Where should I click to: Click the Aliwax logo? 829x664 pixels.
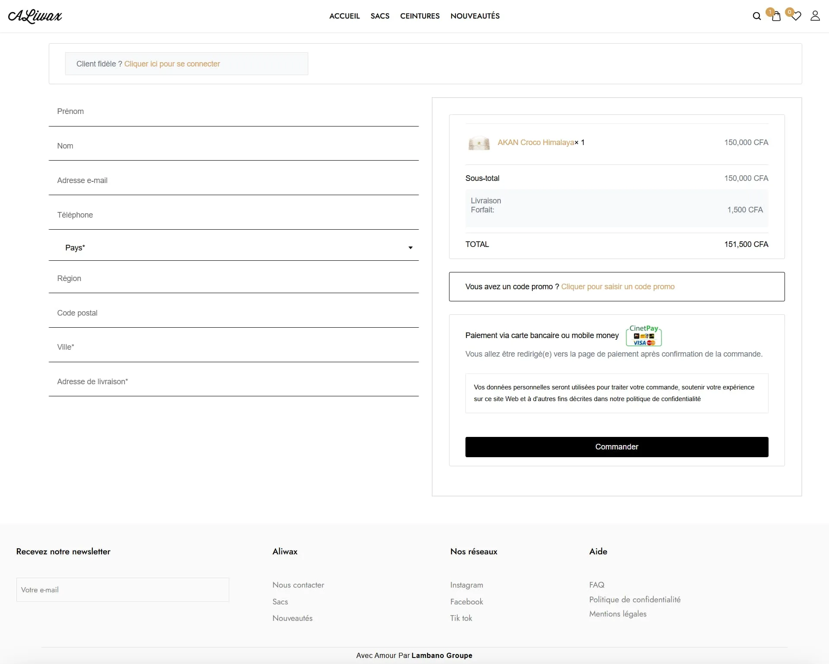(35, 16)
